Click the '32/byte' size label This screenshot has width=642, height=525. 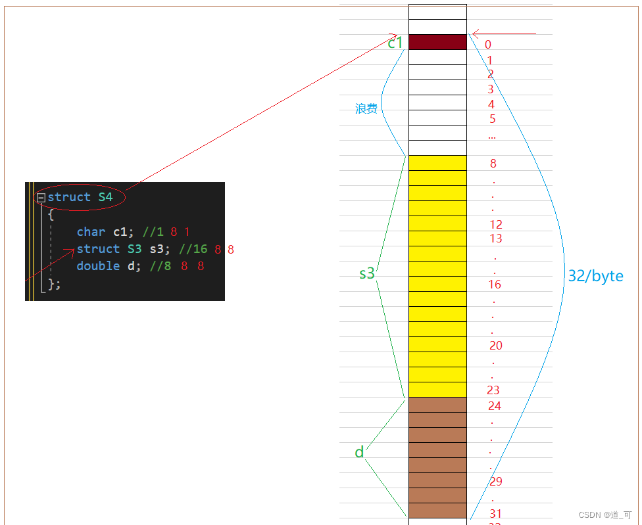(x=596, y=276)
